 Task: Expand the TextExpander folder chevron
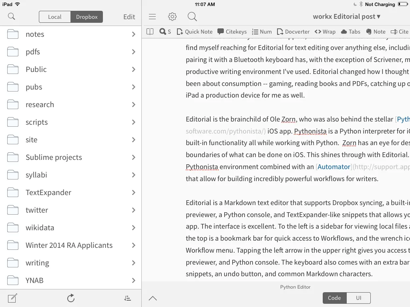(x=134, y=192)
